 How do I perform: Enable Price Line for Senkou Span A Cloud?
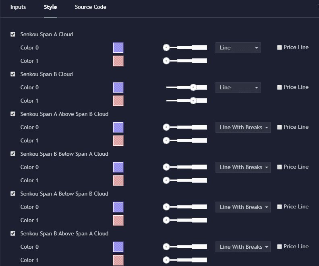coord(280,47)
